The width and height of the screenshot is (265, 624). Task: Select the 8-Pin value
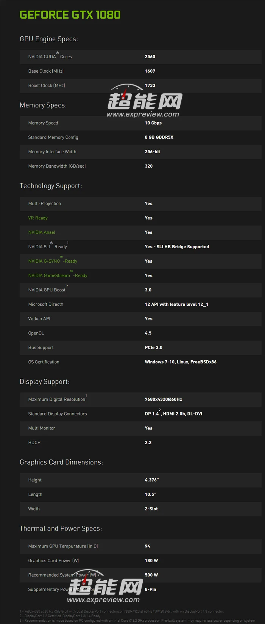tap(150, 589)
